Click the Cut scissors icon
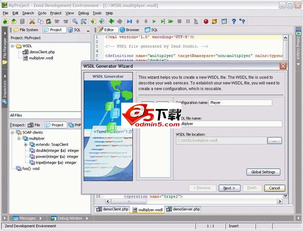Image resolution: width=303 pixels, height=231 pixels. click(x=32, y=21)
